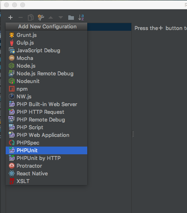Click the PHPUnit by HTTP icon
187x213 pixels.
tap(12, 158)
